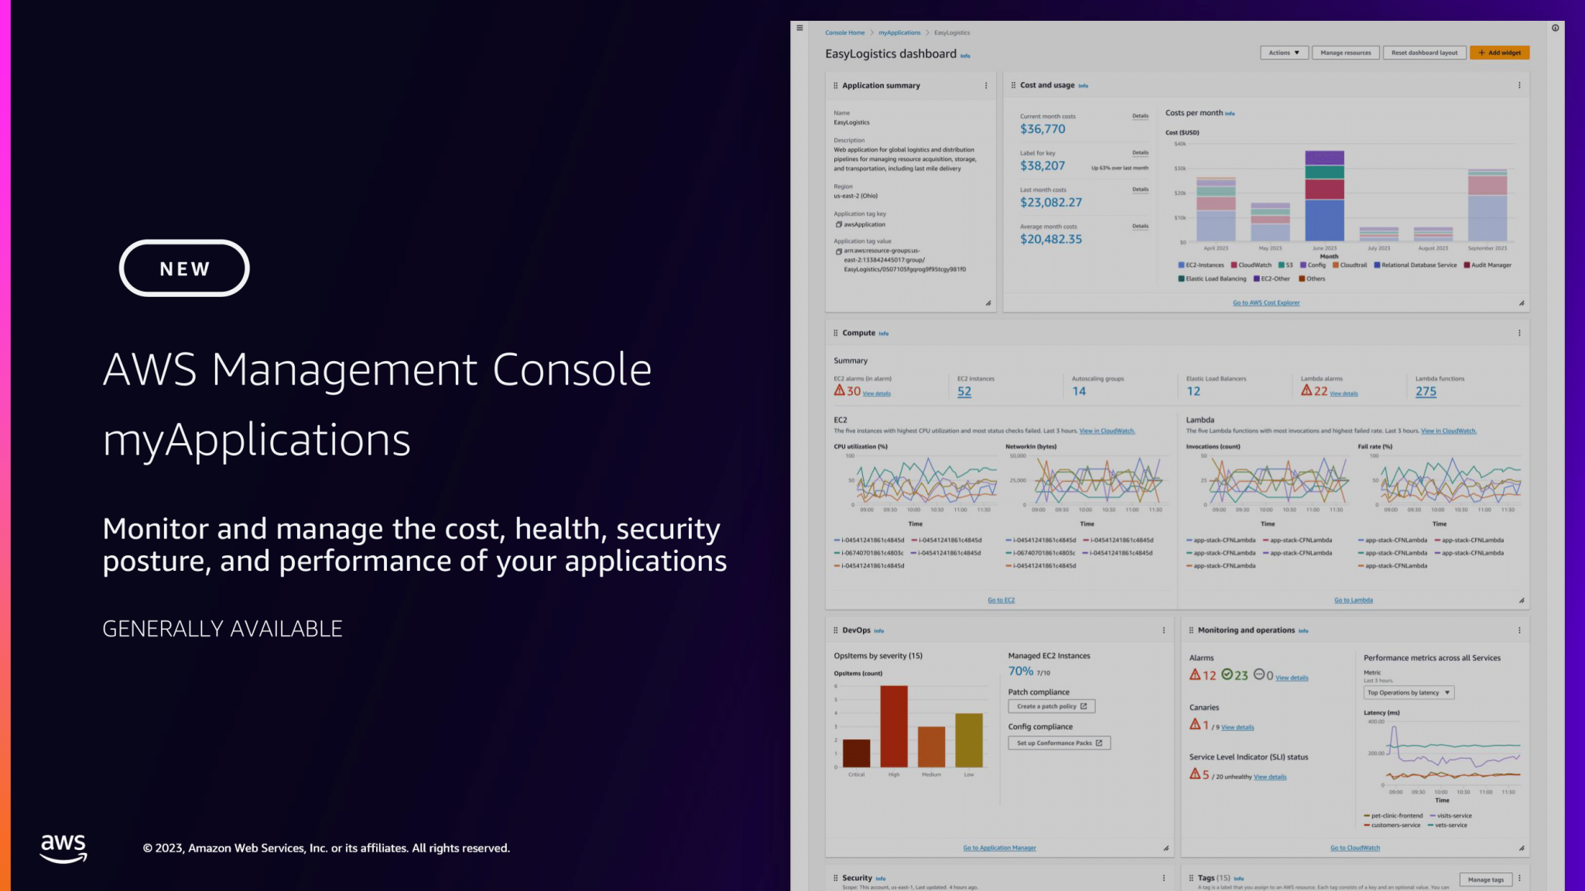Open Cost and usage widget kebab menu
Image resolution: width=1585 pixels, height=891 pixels.
1519,86
